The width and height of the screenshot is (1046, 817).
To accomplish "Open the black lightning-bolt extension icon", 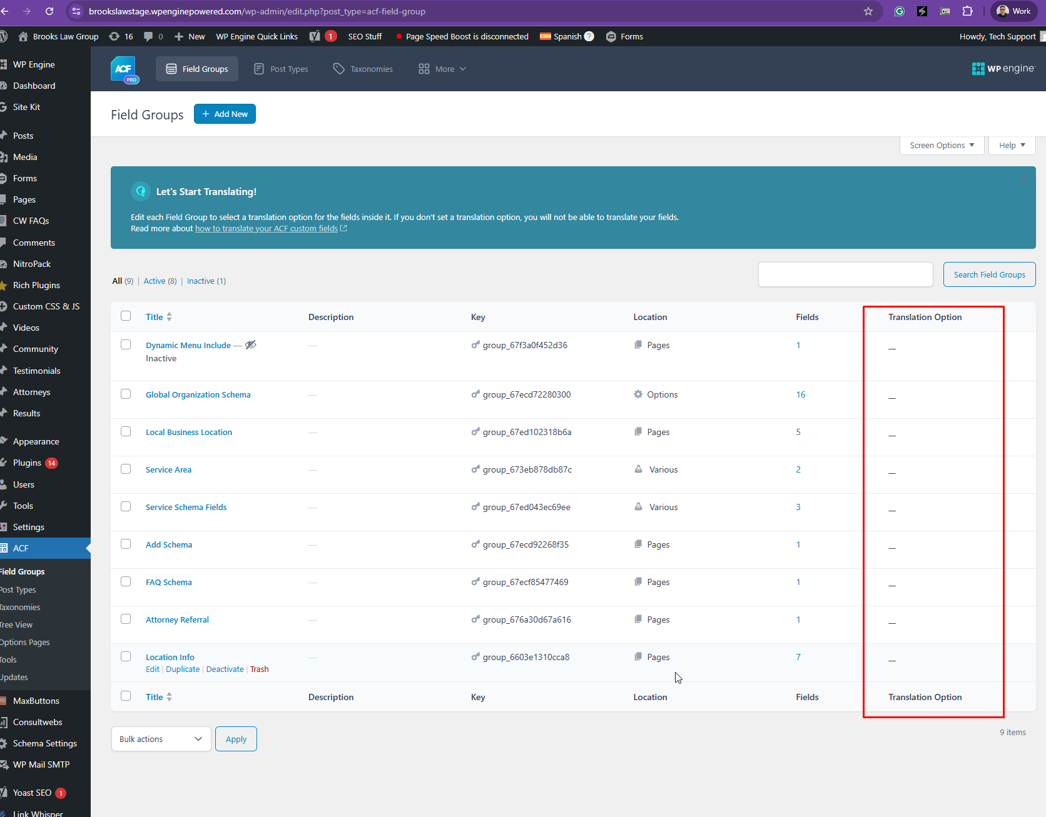I will pyautogui.click(x=922, y=11).
